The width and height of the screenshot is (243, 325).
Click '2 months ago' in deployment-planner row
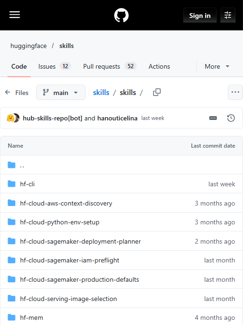tap(215, 241)
